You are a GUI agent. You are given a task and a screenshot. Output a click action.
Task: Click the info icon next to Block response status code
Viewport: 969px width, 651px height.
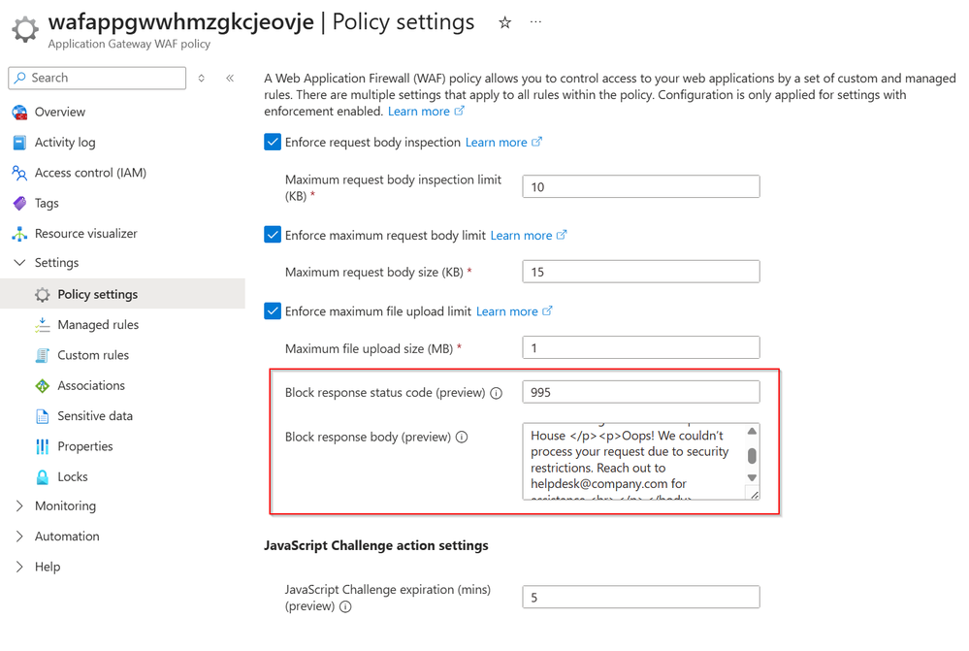pyautogui.click(x=496, y=393)
